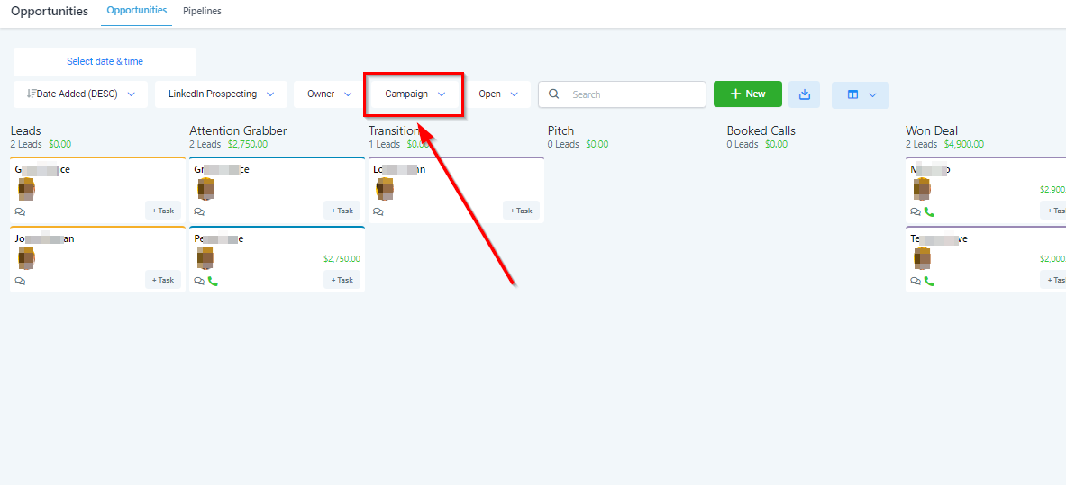Add task on the Transition stage card
Image resolution: width=1066 pixels, height=485 pixels.
522,211
